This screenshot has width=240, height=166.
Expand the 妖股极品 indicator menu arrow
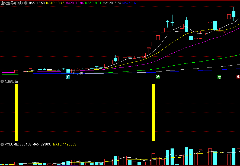[x=2, y=81]
